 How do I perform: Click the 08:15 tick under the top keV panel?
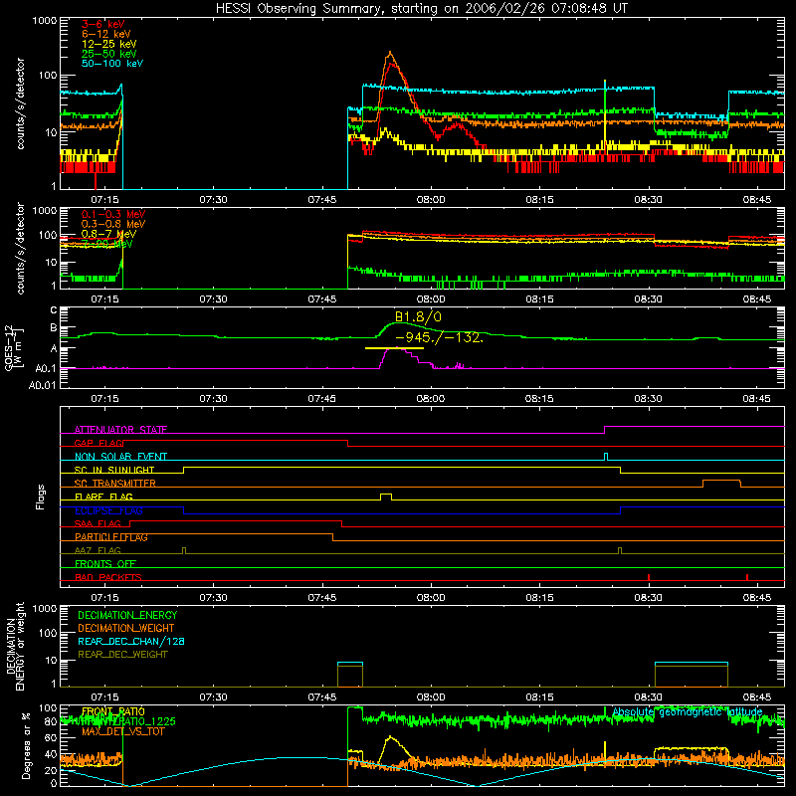point(539,200)
